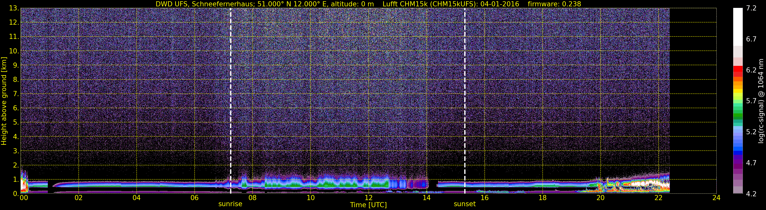
Task: Click the height axis tick label 13
Action: 13,8
